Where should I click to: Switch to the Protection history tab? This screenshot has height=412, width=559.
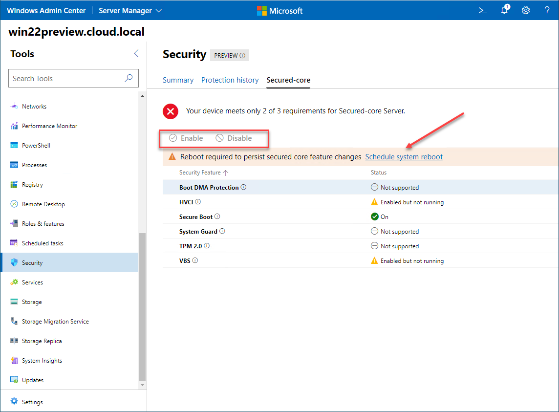coord(230,80)
